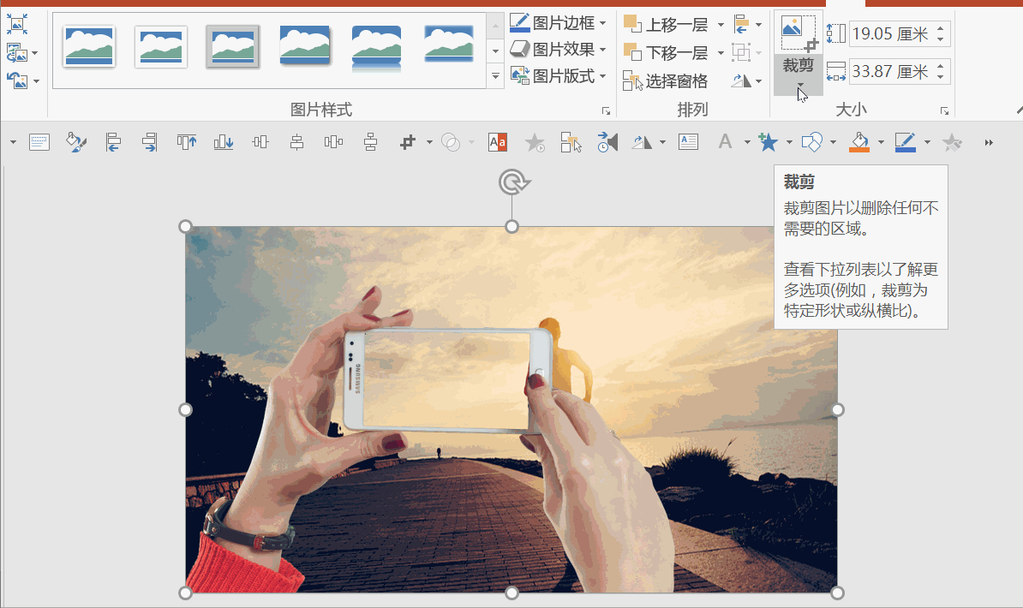Click the upper Crop (裁剪) picture icon
This screenshot has width=1023, height=608.
(x=798, y=33)
